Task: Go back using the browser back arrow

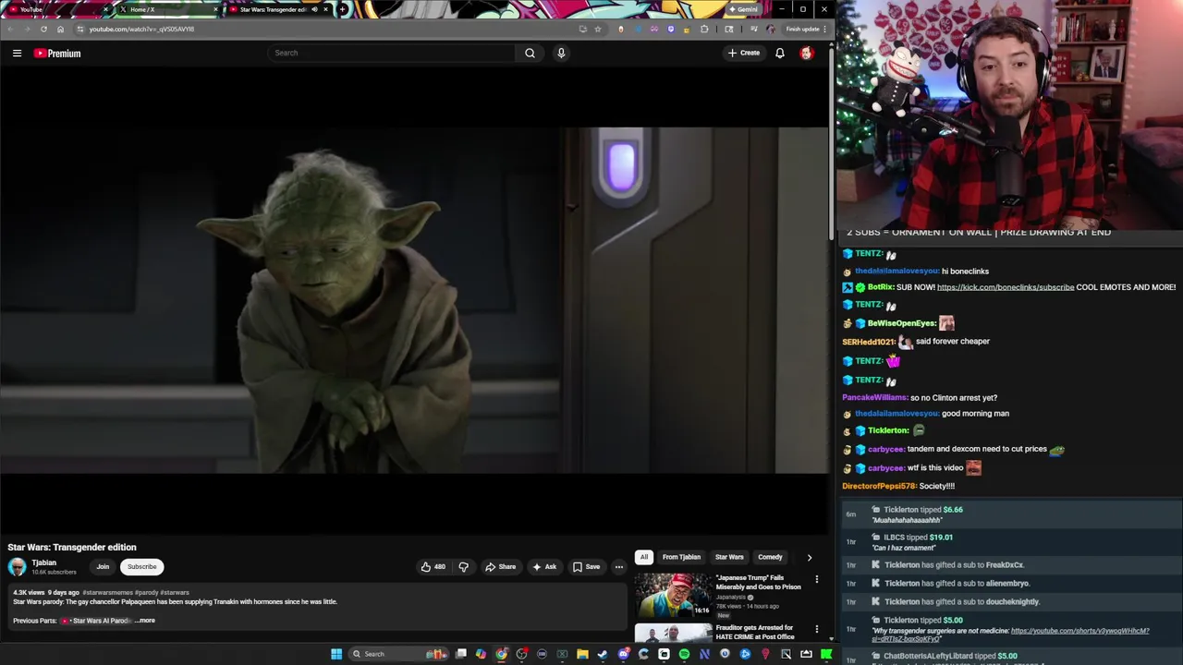Action: tap(10, 29)
